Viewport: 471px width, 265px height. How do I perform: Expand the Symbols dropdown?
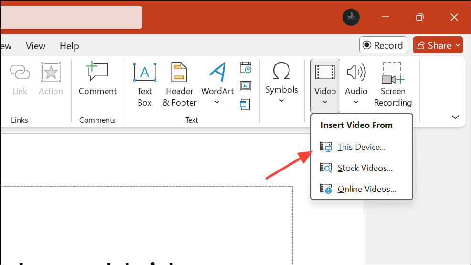[x=281, y=100]
